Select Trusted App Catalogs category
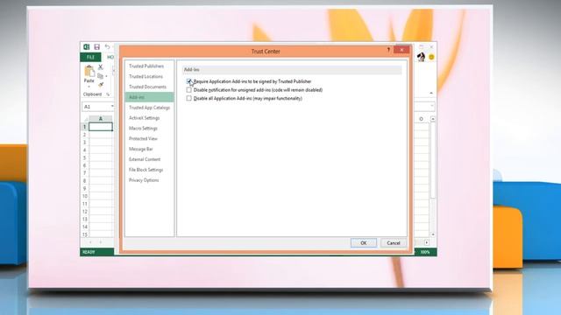 point(149,108)
